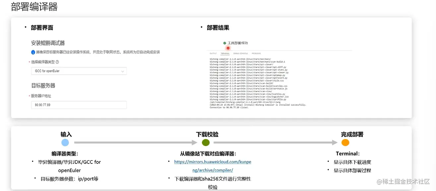The width and height of the screenshot is (436, 191).
Task: Click the 部署结果 heading
Action: [218, 28]
